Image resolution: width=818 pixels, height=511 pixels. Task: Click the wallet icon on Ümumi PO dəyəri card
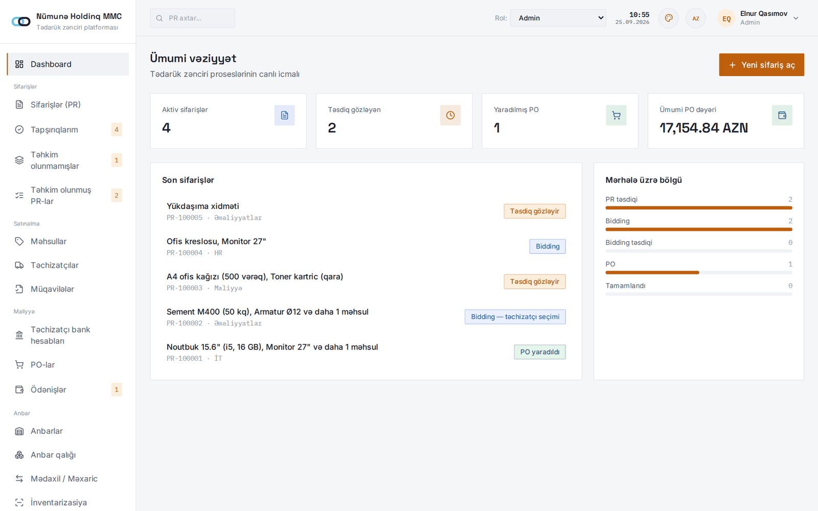[x=782, y=115]
